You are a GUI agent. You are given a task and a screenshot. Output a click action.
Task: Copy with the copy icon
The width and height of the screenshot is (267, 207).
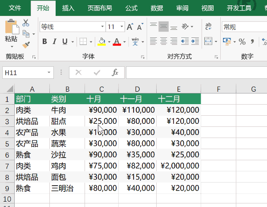click(26, 34)
